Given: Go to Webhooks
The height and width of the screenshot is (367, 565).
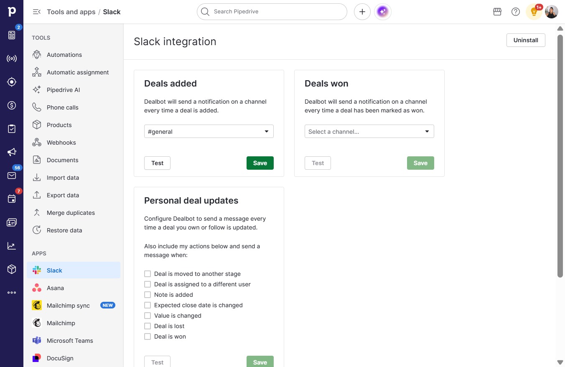Looking at the screenshot, I should pos(74,143).
